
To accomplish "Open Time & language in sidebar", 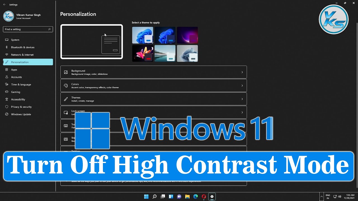I will tap(28, 84).
